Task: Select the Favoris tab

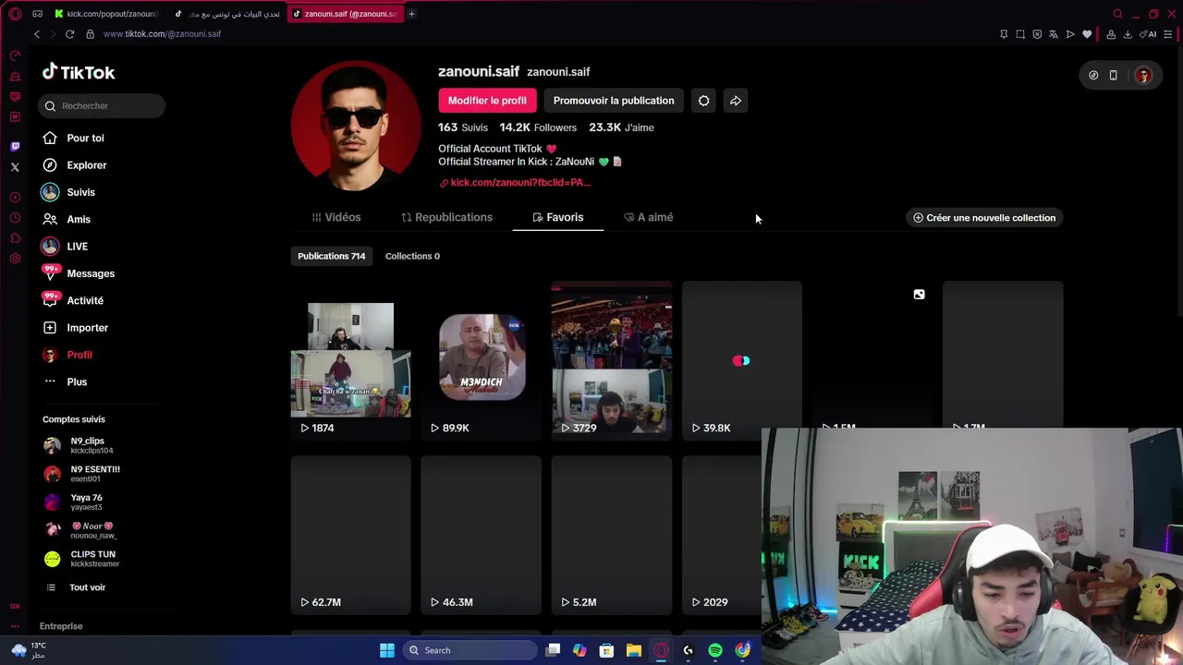Action: 558,217
